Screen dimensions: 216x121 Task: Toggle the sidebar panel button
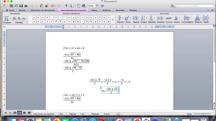point(72,6)
